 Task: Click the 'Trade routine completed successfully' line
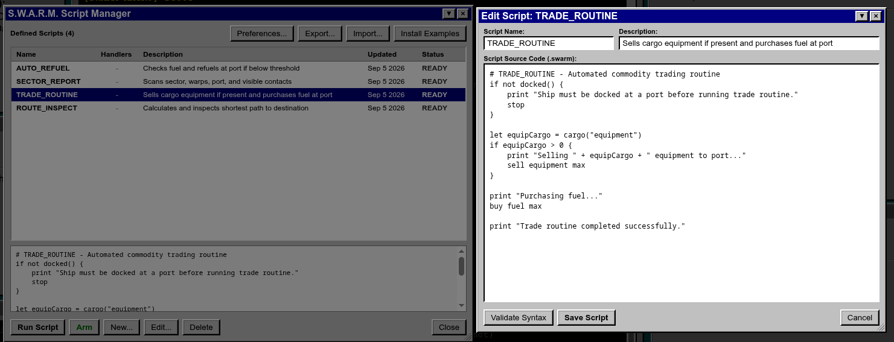(587, 226)
